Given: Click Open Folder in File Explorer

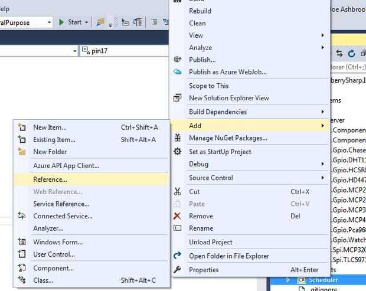Looking at the screenshot, I should coord(228,256).
